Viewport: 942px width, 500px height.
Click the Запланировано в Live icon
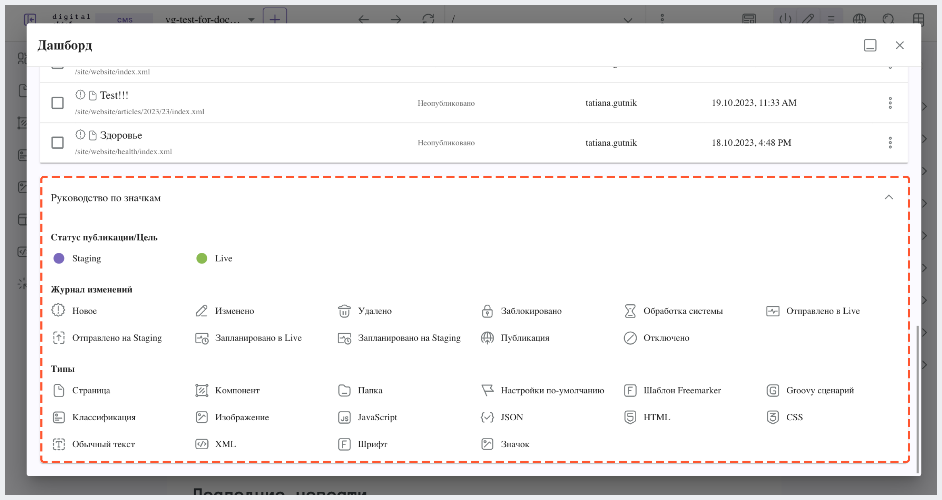pos(202,337)
